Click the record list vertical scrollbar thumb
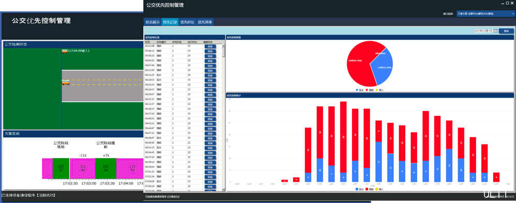 pyautogui.click(x=224, y=51)
